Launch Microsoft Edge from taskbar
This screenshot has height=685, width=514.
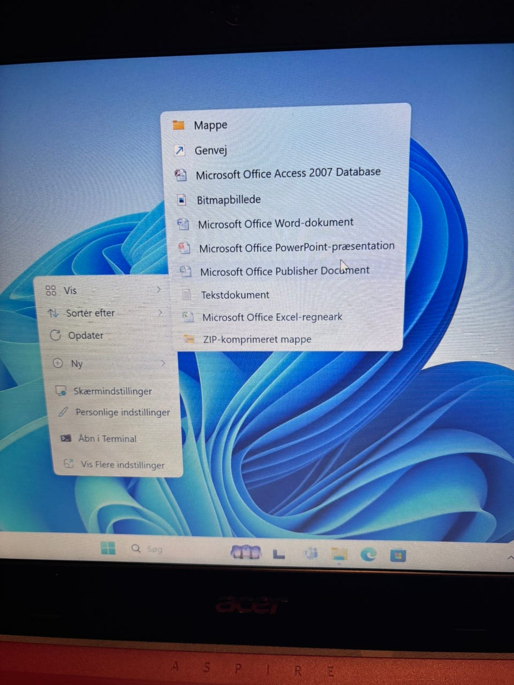tap(368, 555)
